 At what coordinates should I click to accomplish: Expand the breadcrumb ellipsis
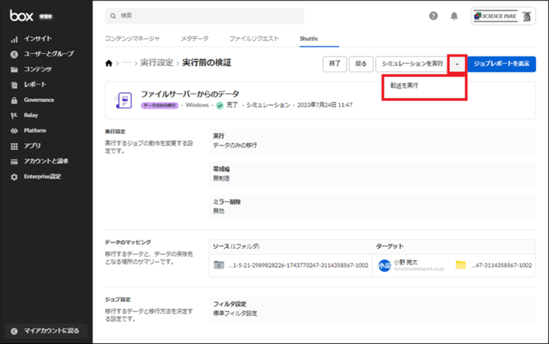(x=125, y=63)
